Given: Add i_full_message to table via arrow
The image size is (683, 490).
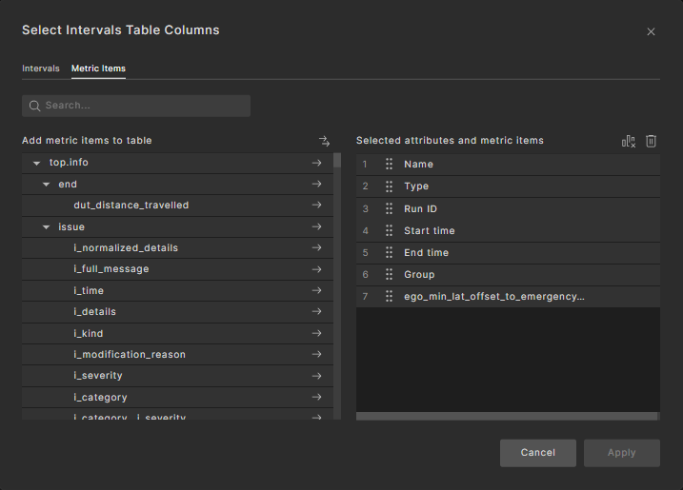Looking at the screenshot, I should tap(316, 269).
